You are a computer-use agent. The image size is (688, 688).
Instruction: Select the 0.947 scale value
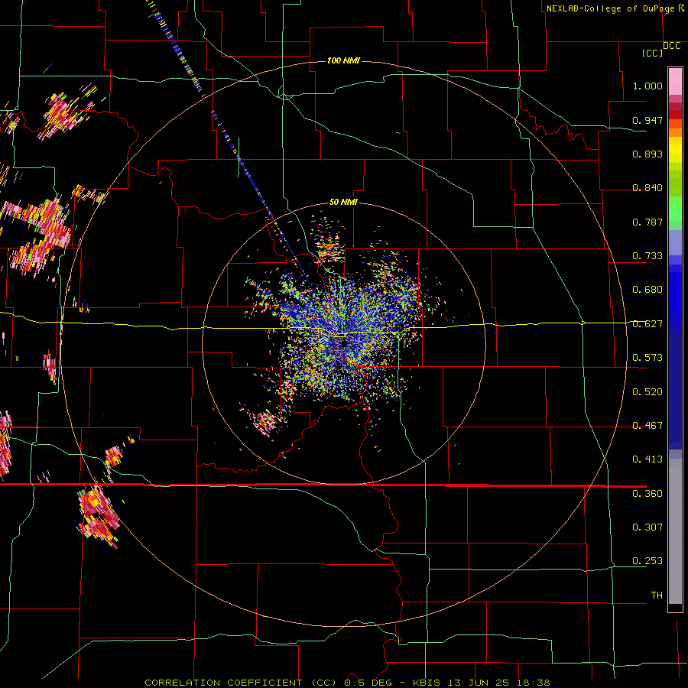tap(647, 120)
